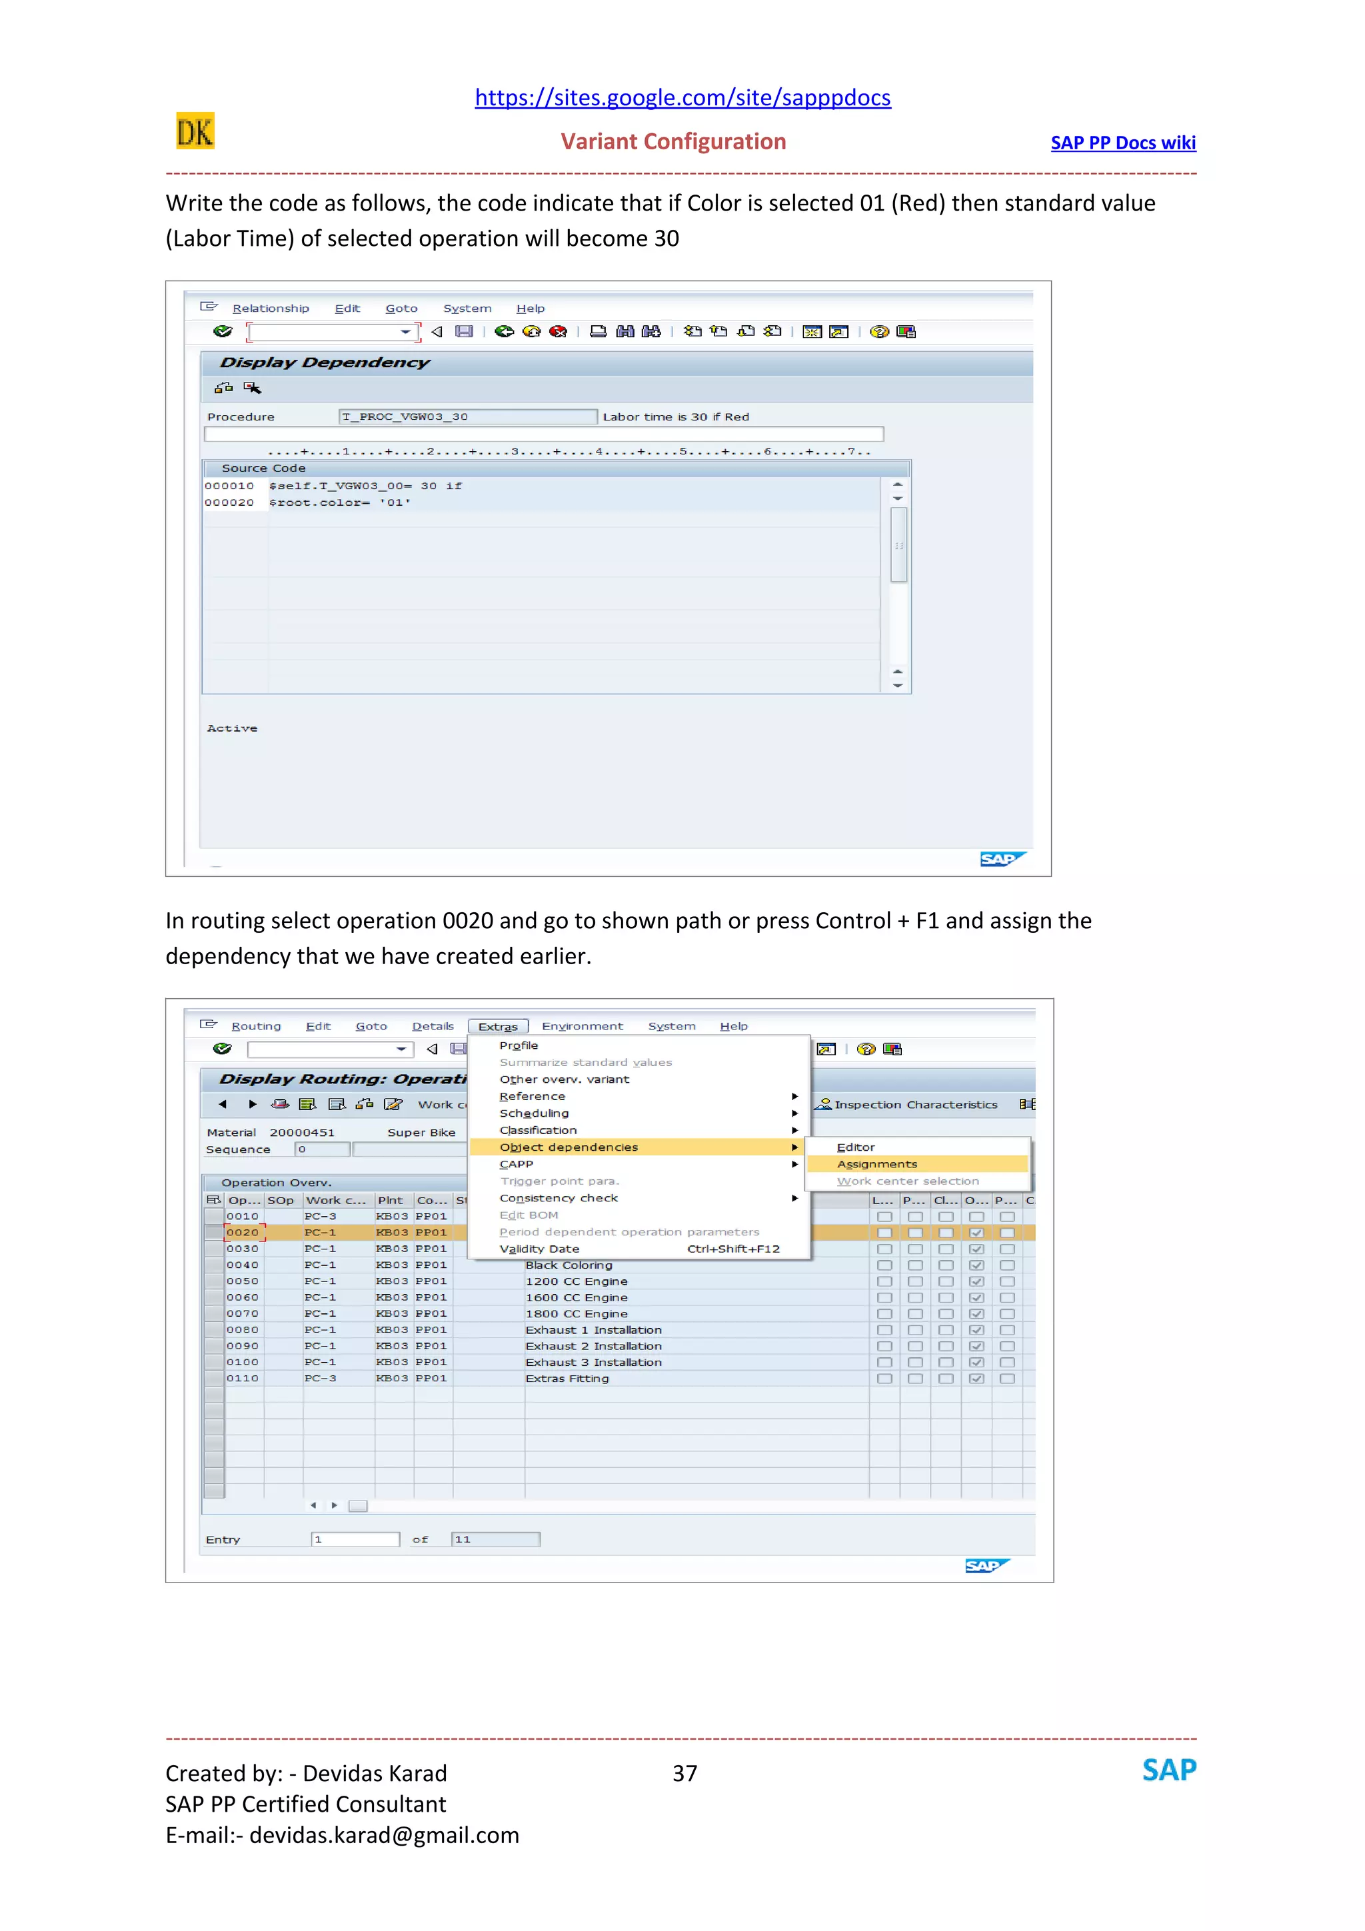This screenshot has height=1931, width=1365.
Task: Click the Save disk icon in Display Dependency toolbar
Action: (465, 331)
